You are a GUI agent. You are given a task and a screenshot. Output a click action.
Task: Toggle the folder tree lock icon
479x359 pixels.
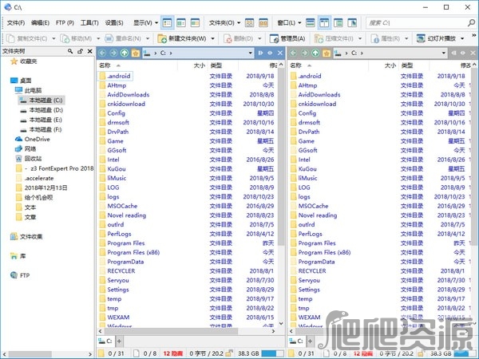coord(80,51)
